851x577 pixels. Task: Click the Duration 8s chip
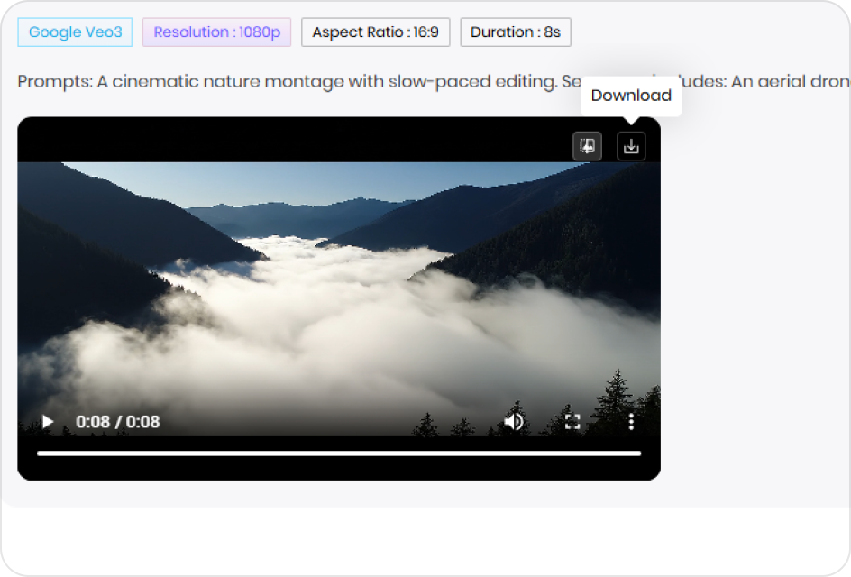(515, 32)
